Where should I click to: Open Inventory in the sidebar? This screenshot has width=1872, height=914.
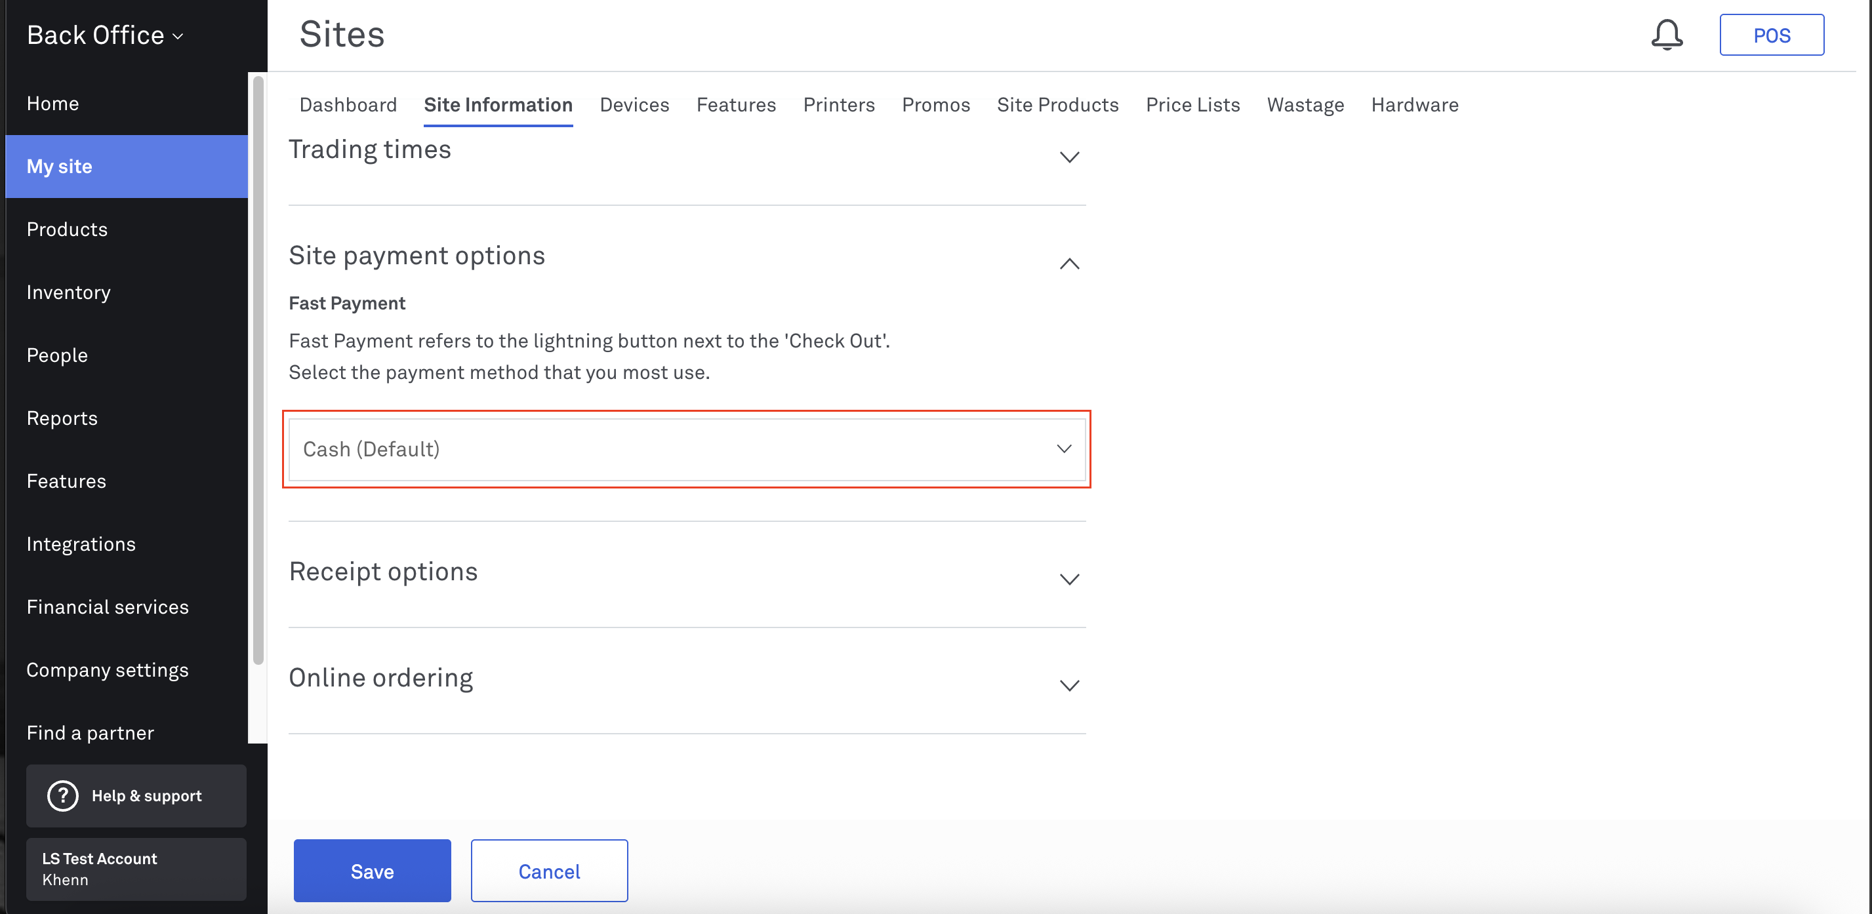(x=127, y=292)
